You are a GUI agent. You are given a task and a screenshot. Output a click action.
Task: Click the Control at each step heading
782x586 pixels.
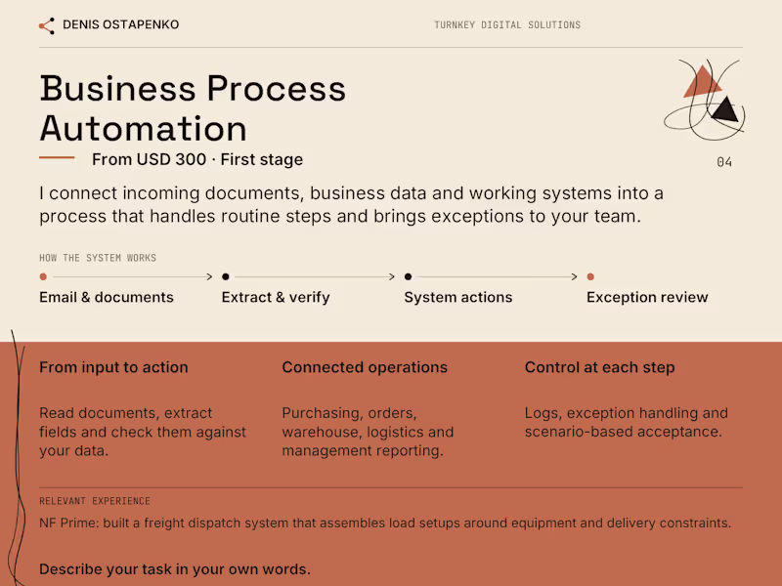point(599,367)
